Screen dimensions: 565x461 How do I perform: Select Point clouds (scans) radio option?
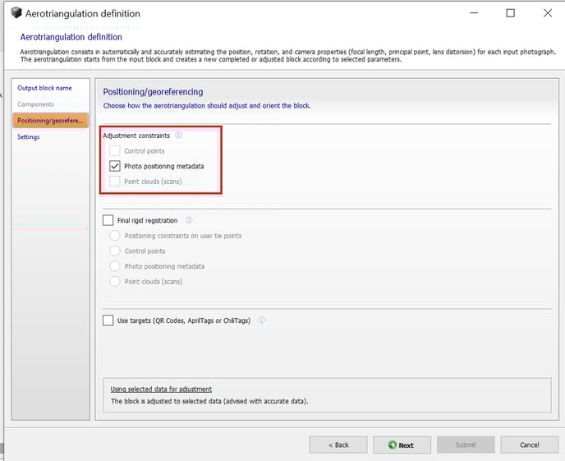point(115,282)
